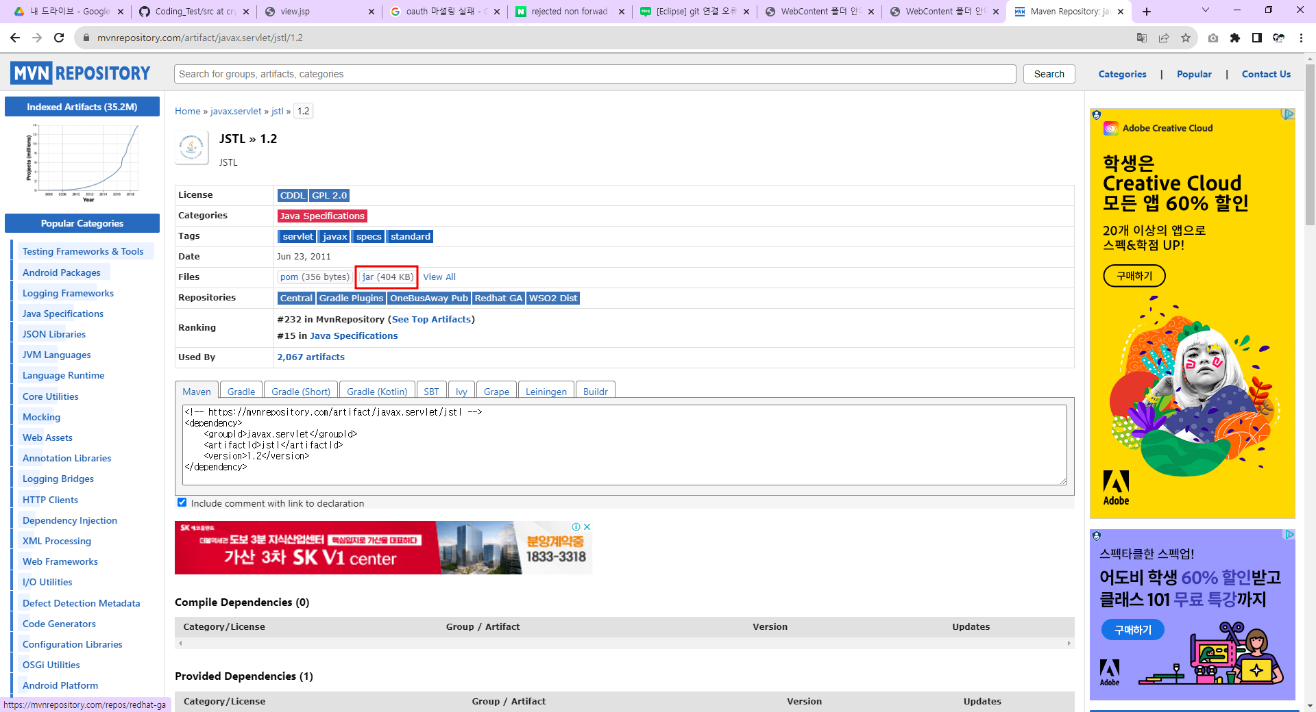This screenshot has width=1316, height=712.
Task: Click the GPL 2.0 license tag
Action: [330, 195]
